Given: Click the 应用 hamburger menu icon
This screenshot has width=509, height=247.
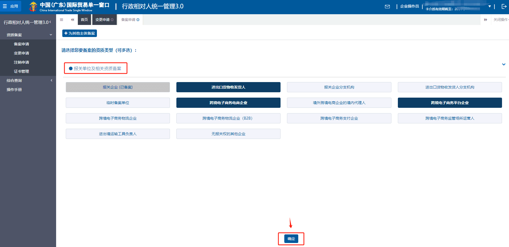Looking at the screenshot, I should pyautogui.click(x=5, y=6).
